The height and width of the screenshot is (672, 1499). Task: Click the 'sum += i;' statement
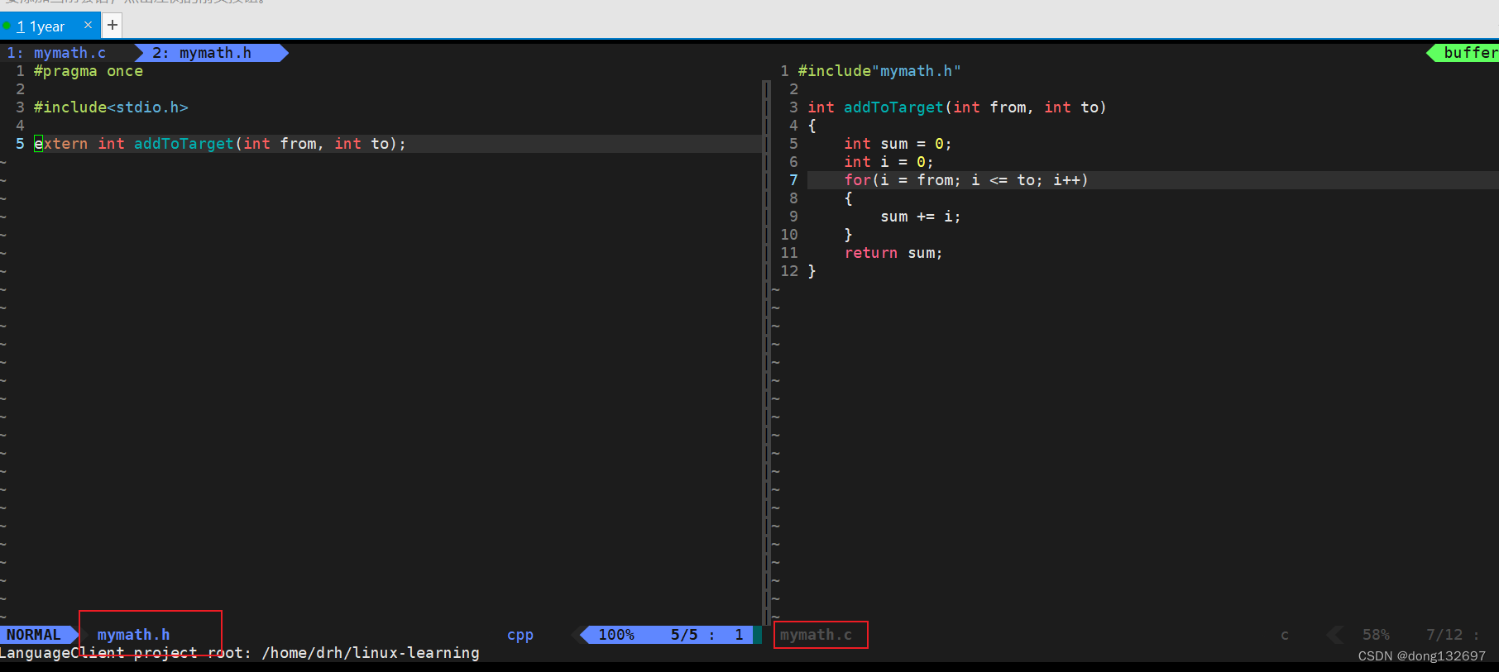point(920,217)
